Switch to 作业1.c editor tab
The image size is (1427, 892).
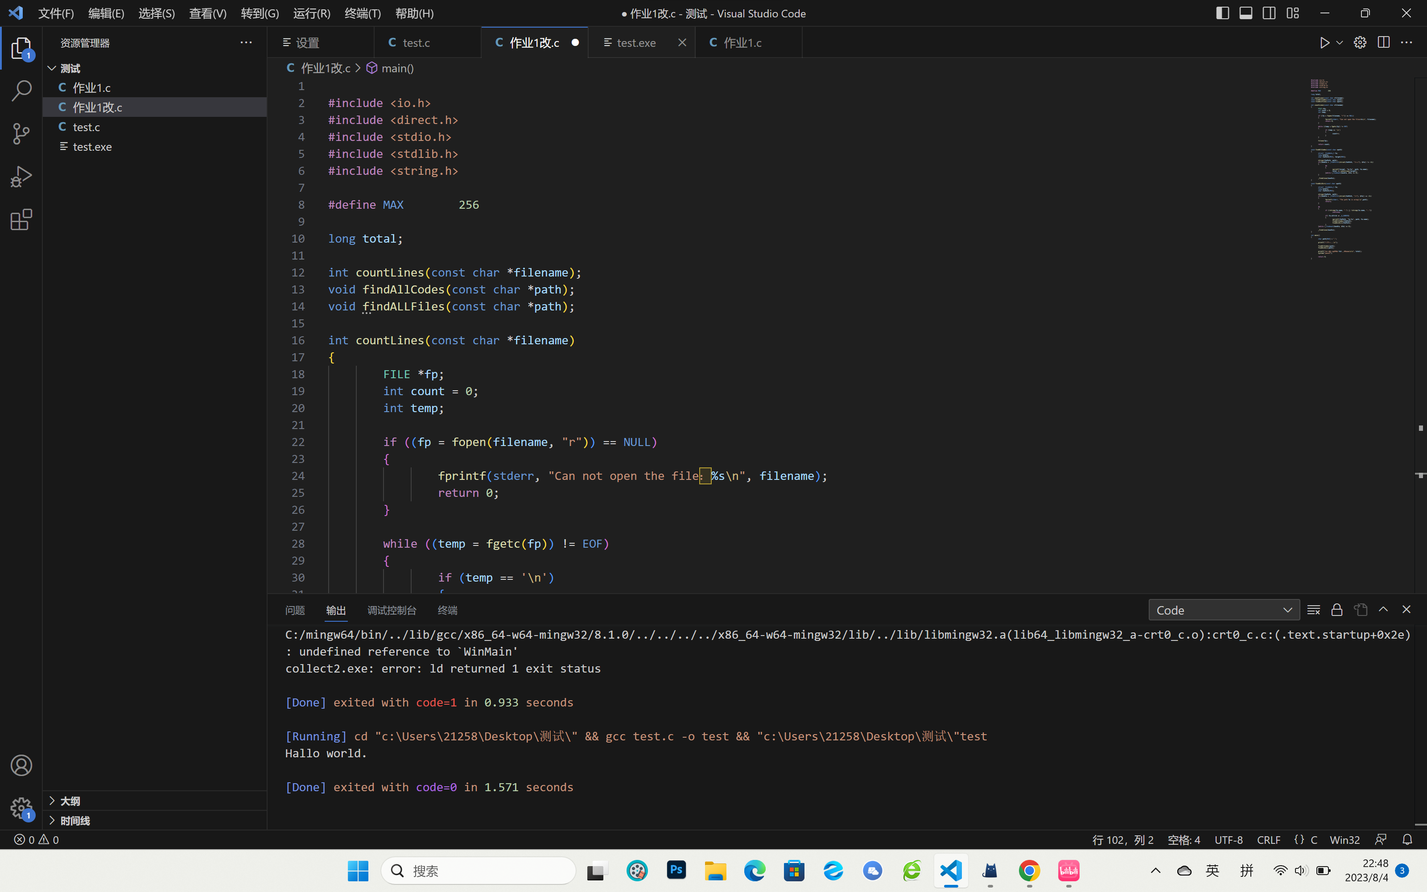749,42
